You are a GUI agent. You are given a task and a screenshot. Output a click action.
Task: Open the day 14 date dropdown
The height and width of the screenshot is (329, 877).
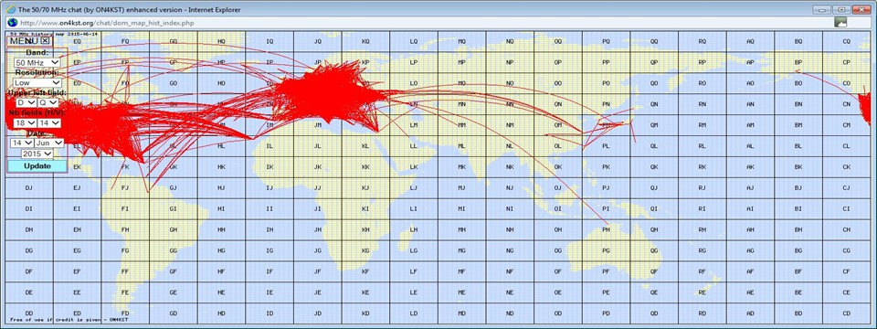coord(22,143)
